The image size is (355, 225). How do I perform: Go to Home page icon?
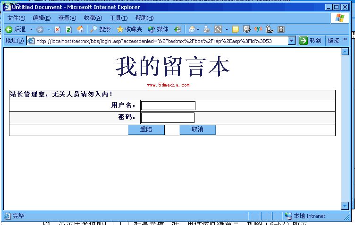coord(80,29)
